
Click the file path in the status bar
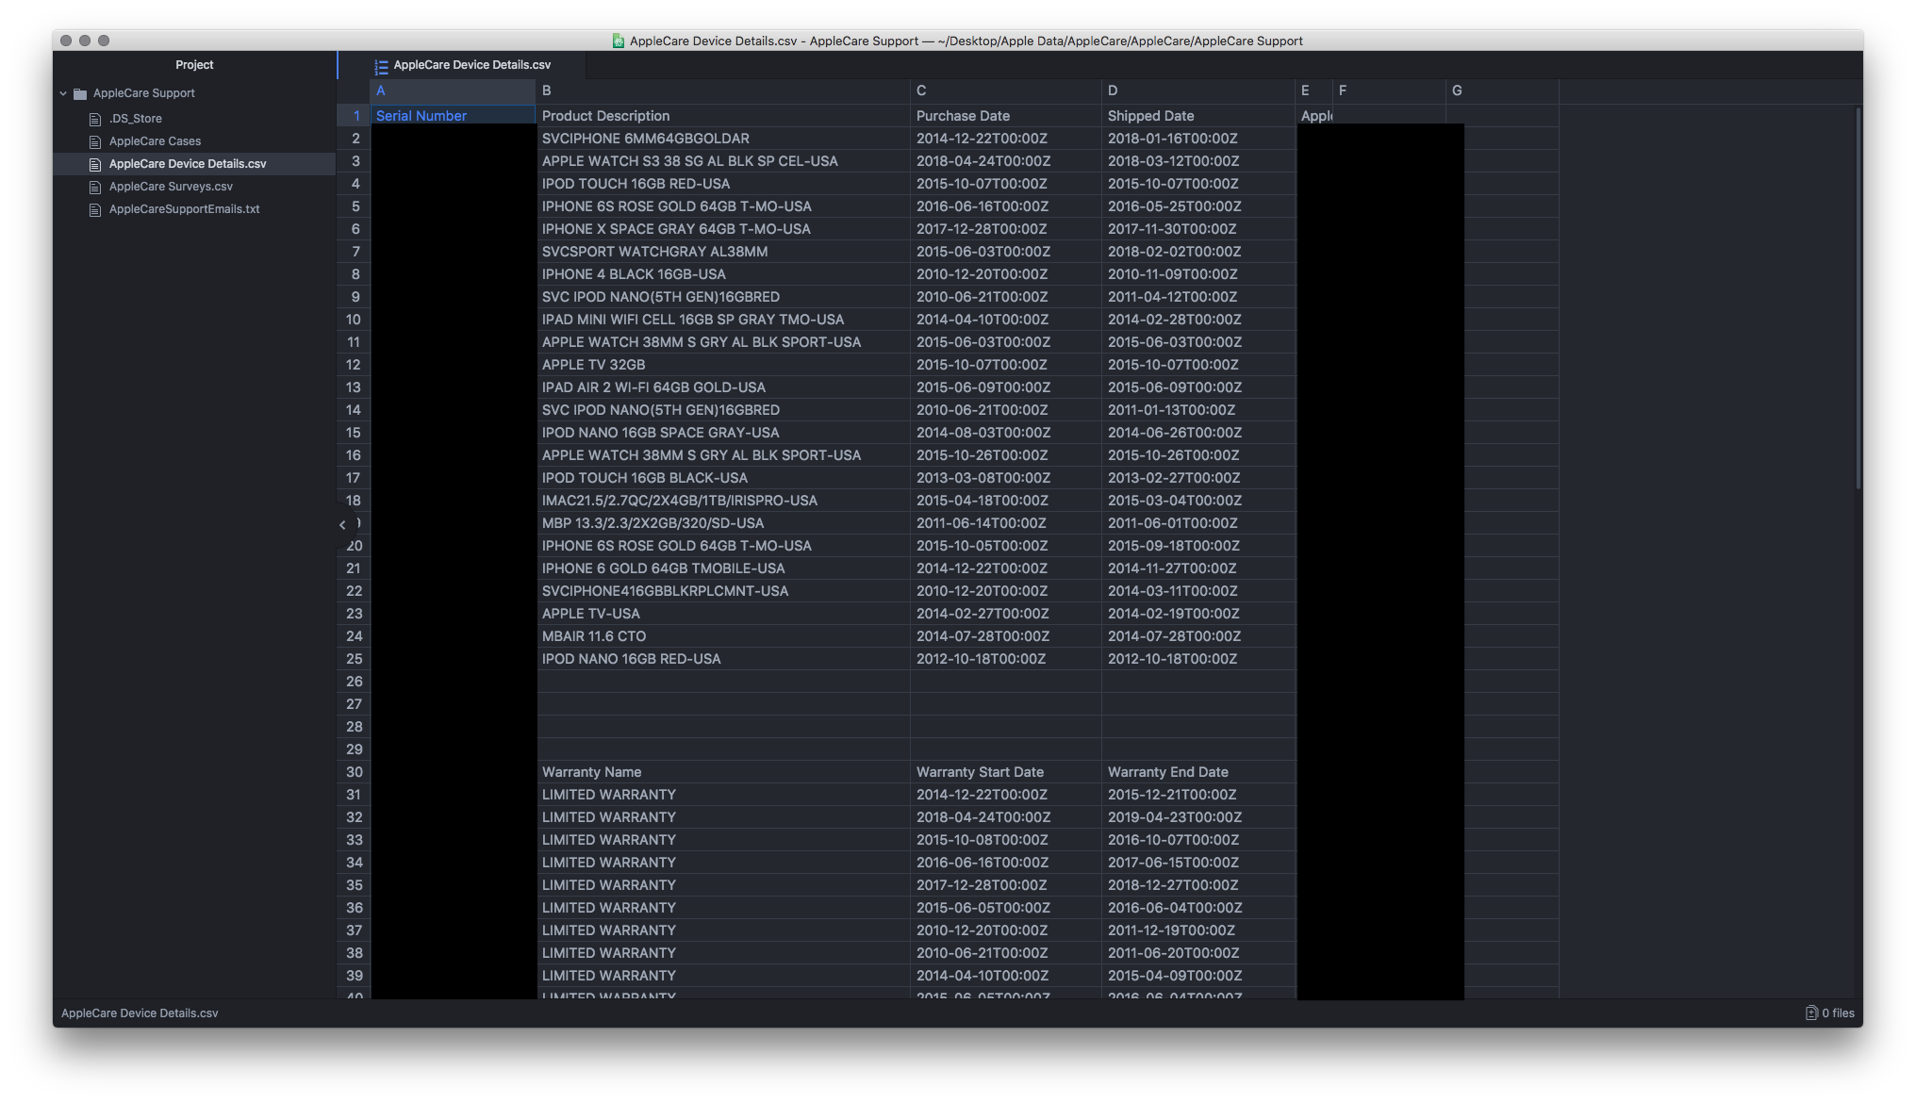coord(140,1013)
